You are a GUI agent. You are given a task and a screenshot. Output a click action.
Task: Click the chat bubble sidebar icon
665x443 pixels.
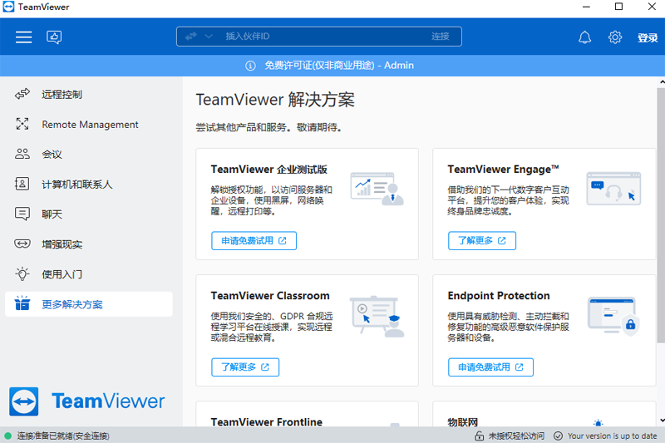point(22,214)
